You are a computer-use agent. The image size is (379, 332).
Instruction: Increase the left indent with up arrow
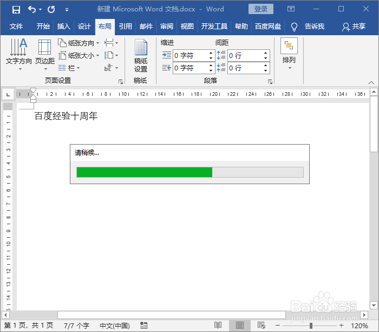[211, 53]
